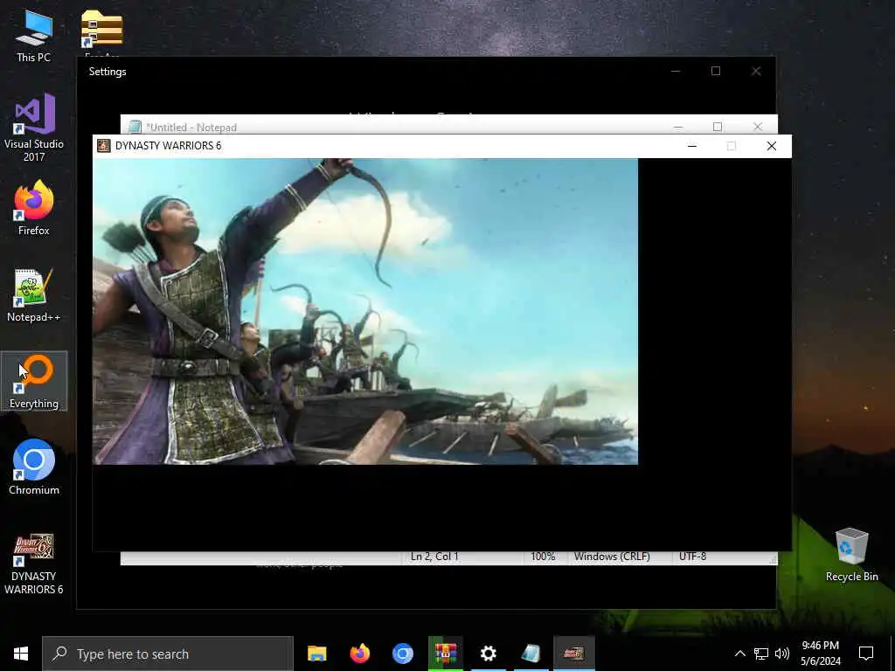Minimize the Untitled Notepad window

[677, 126]
